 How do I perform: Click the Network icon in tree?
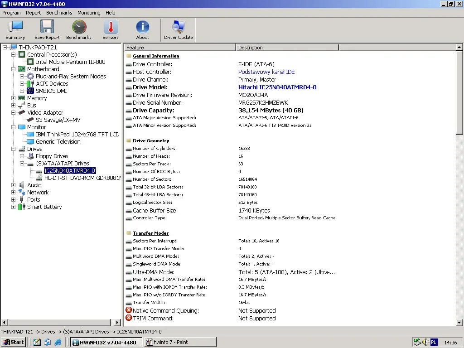pos(22,192)
